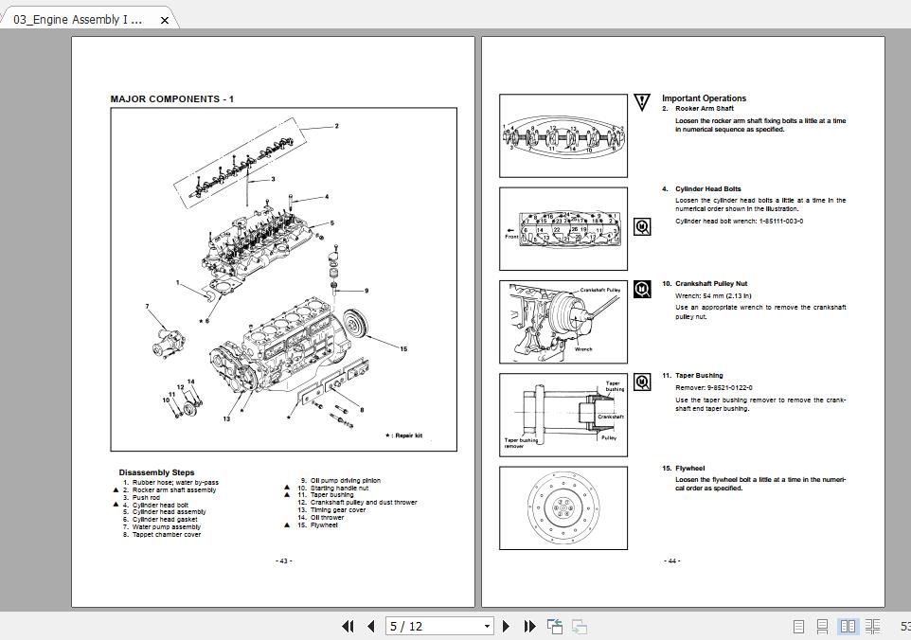Go back one page using the previous arrow

click(372, 626)
